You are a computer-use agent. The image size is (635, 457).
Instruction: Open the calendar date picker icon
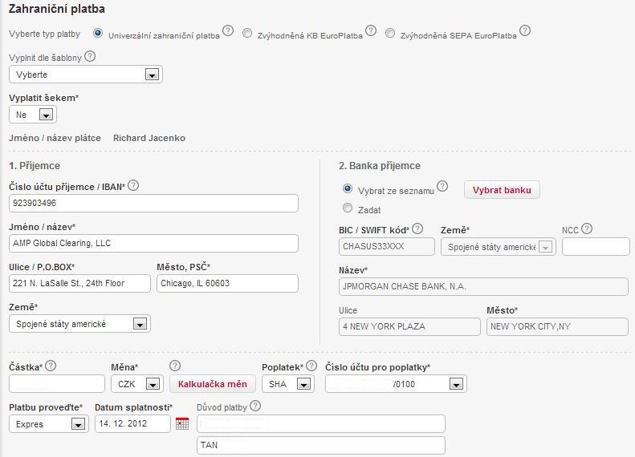[182, 424]
